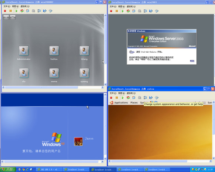Open 虚拟机 menu in win2003 window
Screen dimensions: 215x172
pos(131,6)
